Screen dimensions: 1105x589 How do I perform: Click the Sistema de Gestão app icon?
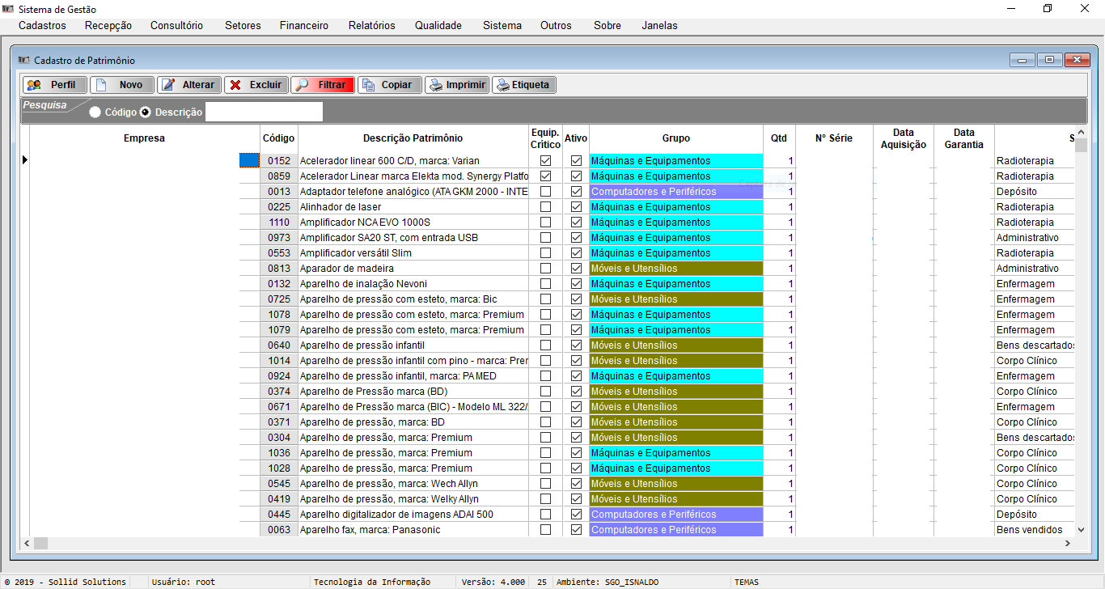[x=9, y=9]
